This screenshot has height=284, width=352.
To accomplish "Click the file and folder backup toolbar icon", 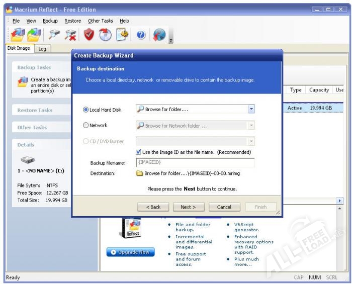I will coord(34,35).
